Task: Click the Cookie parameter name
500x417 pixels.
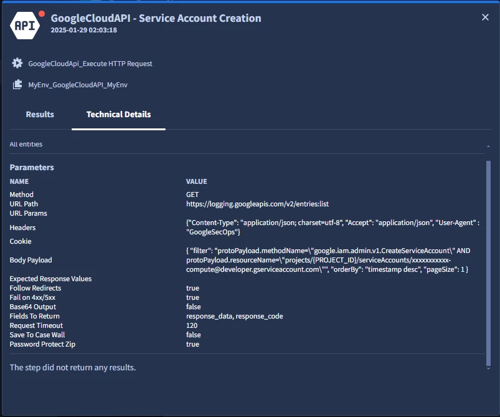Action: 21,241
